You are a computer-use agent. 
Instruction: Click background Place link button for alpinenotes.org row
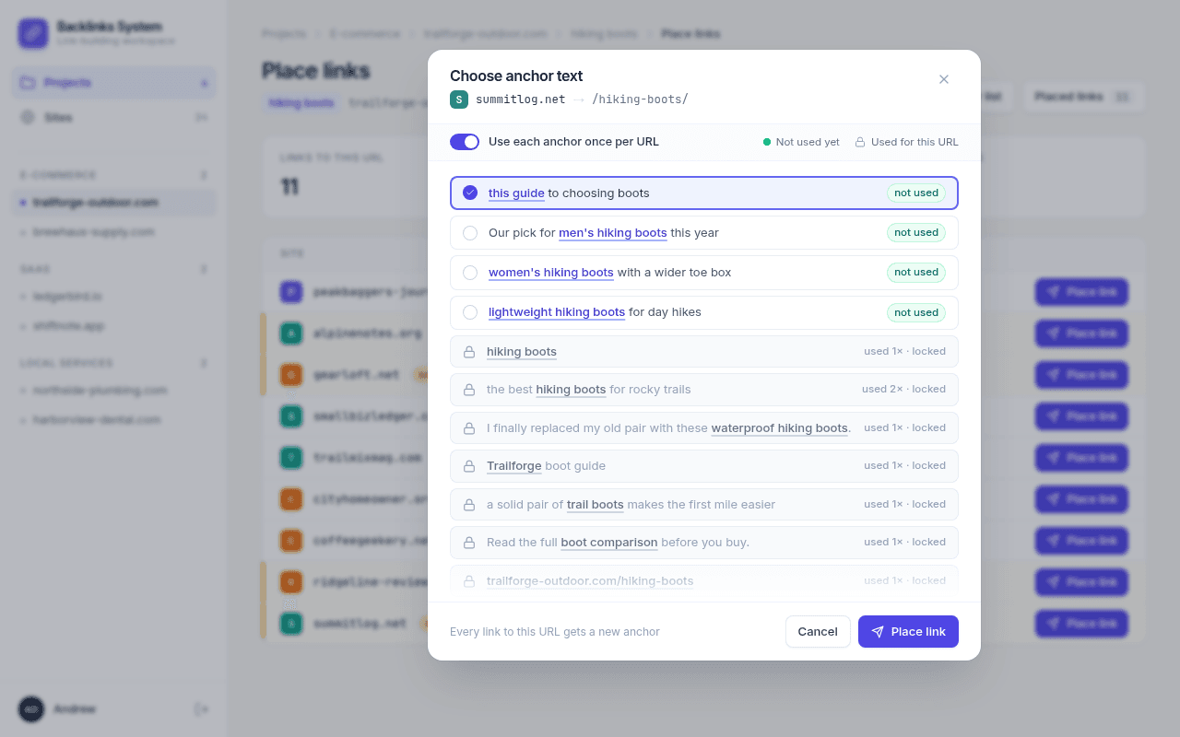[x=1081, y=333]
